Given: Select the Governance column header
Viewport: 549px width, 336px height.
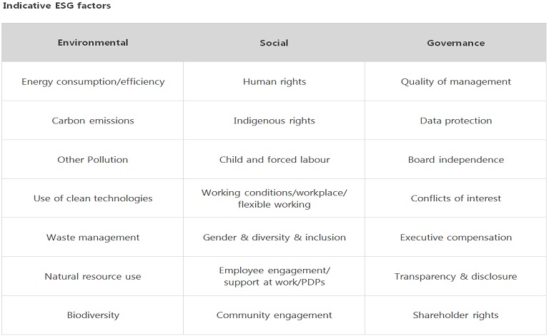Looking at the screenshot, I should point(455,43).
